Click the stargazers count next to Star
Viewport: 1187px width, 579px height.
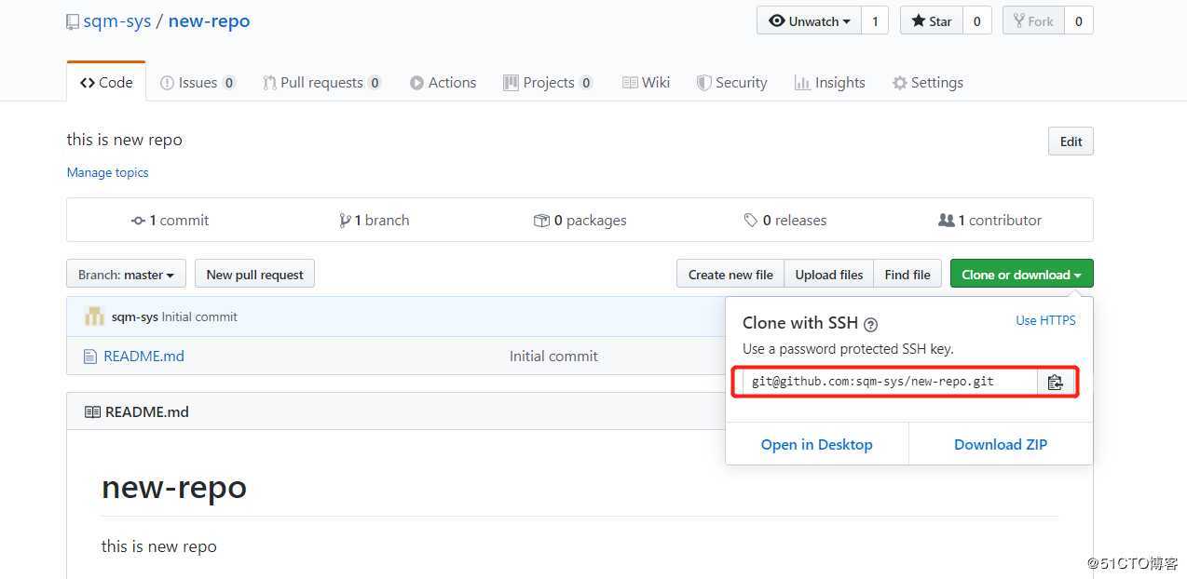(x=976, y=20)
